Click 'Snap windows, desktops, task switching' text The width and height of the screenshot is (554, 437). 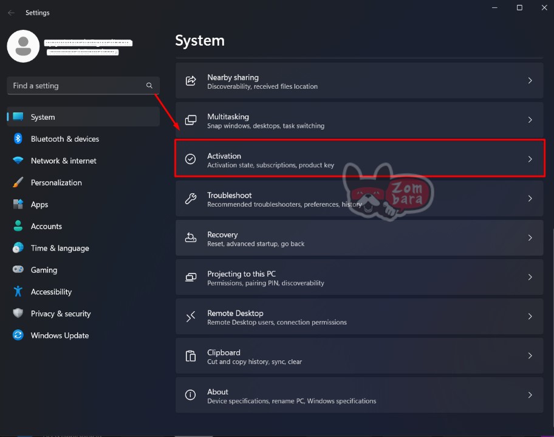pyautogui.click(x=265, y=126)
